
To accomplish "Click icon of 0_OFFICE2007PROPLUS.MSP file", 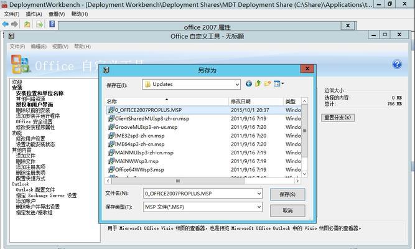I will (111, 110).
